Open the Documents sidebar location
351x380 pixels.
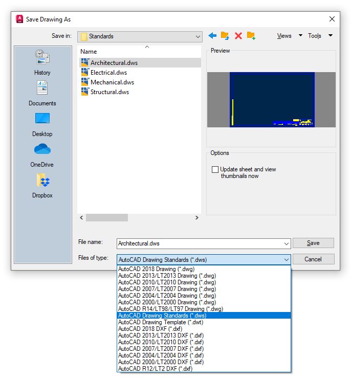[x=42, y=93]
